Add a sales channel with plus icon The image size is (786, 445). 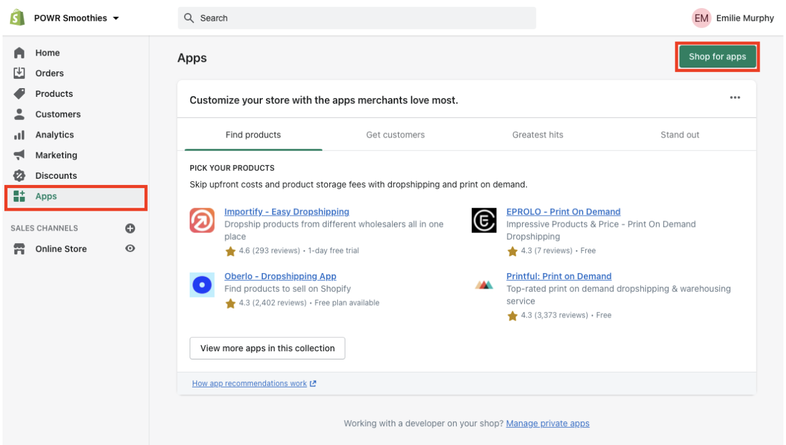click(x=130, y=228)
